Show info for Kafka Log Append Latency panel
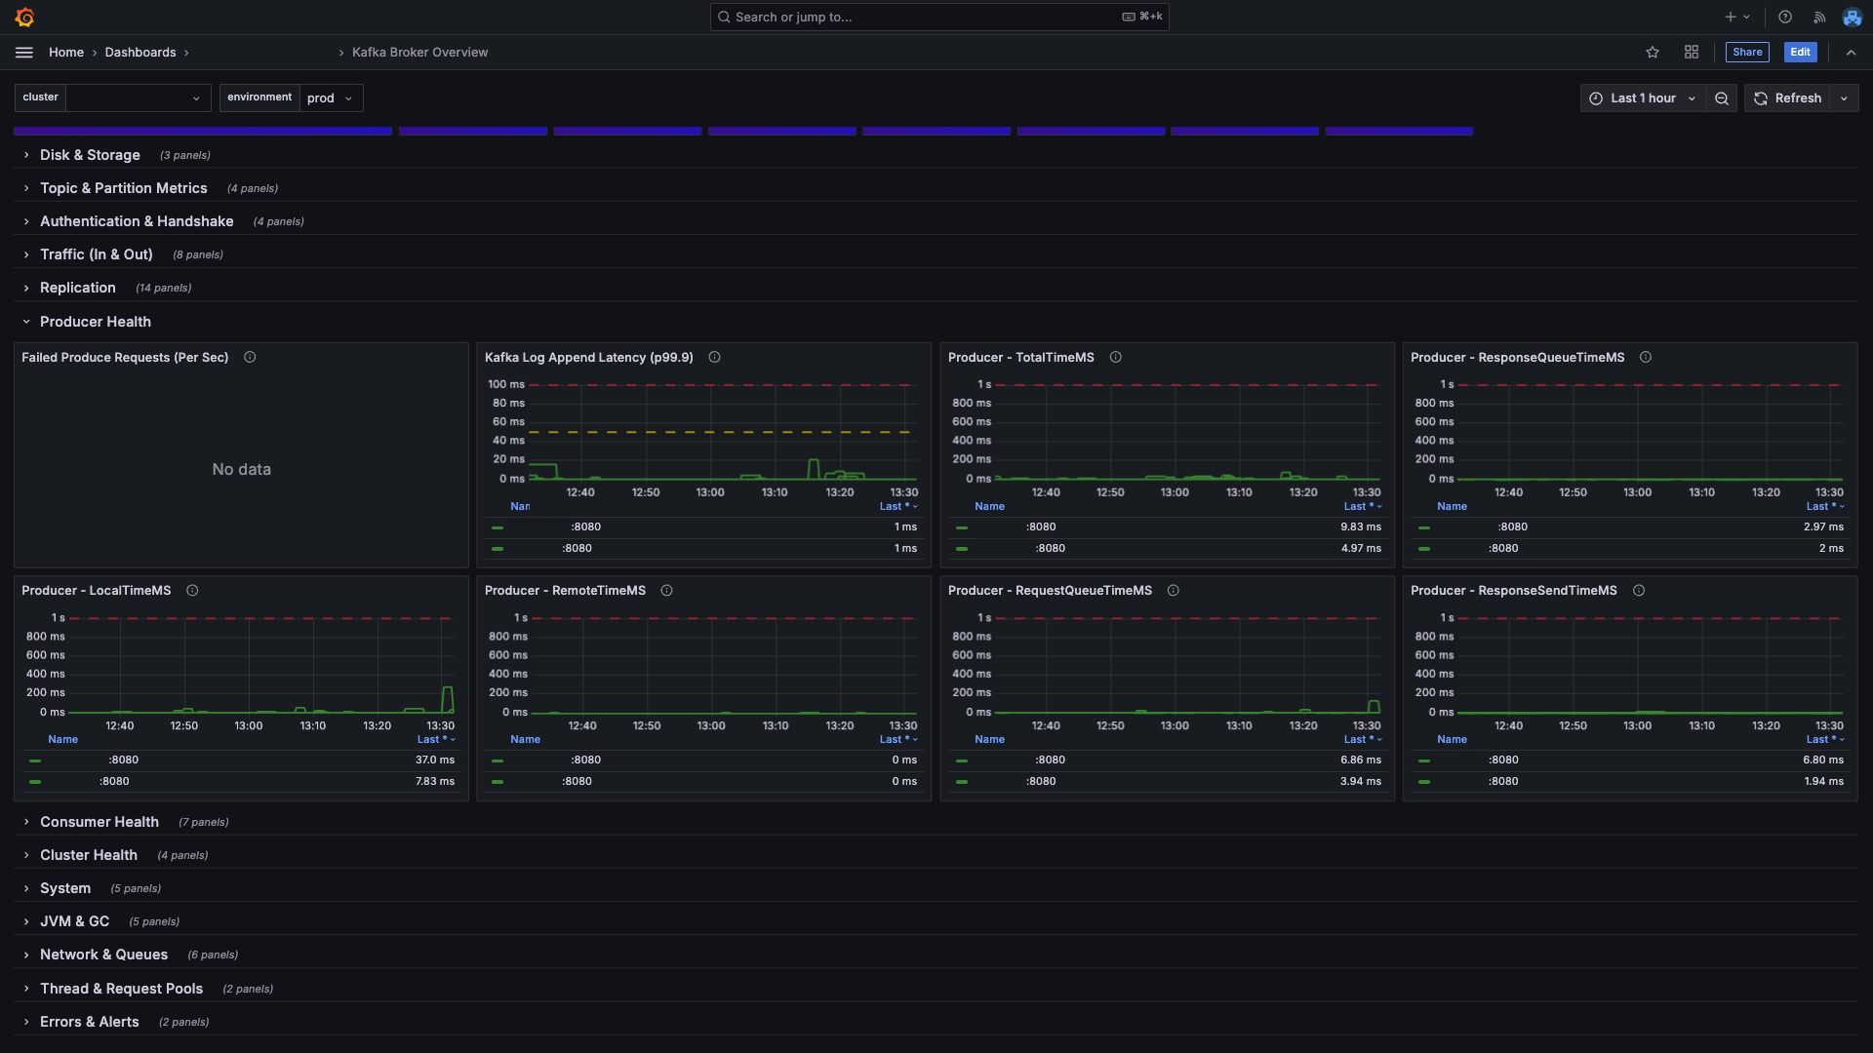 [x=714, y=358]
